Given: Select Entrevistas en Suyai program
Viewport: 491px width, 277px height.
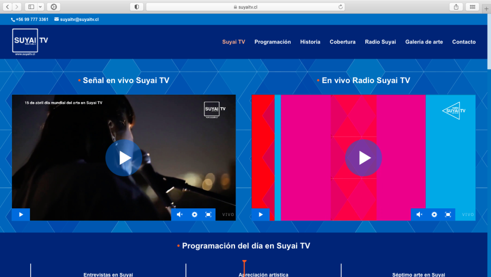Looking at the screenshot, I should pos(108,274).
